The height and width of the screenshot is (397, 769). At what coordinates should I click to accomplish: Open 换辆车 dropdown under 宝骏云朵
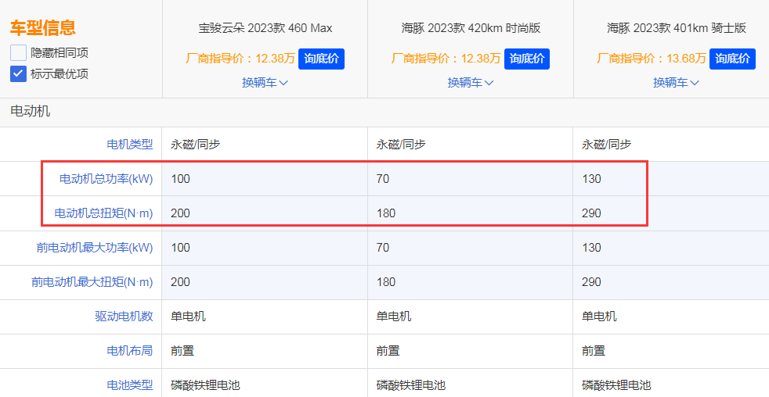point(265,83)
